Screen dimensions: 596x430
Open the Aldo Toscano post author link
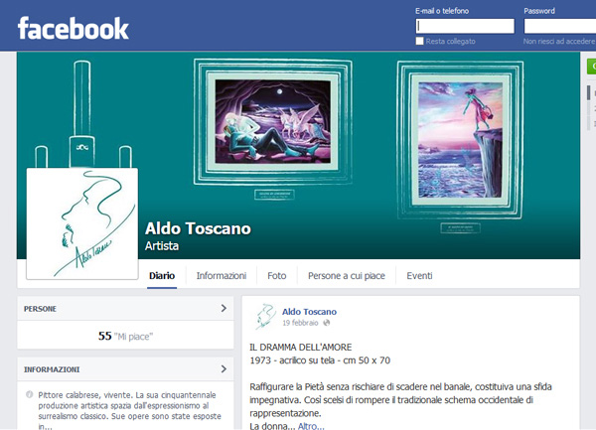[309, 312]
